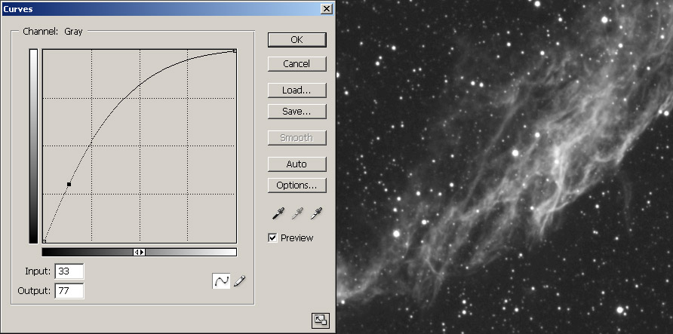Choose the curve point editing tool
Screen dimensions: 673x334
pyautogui.click(x=222, y=280)
